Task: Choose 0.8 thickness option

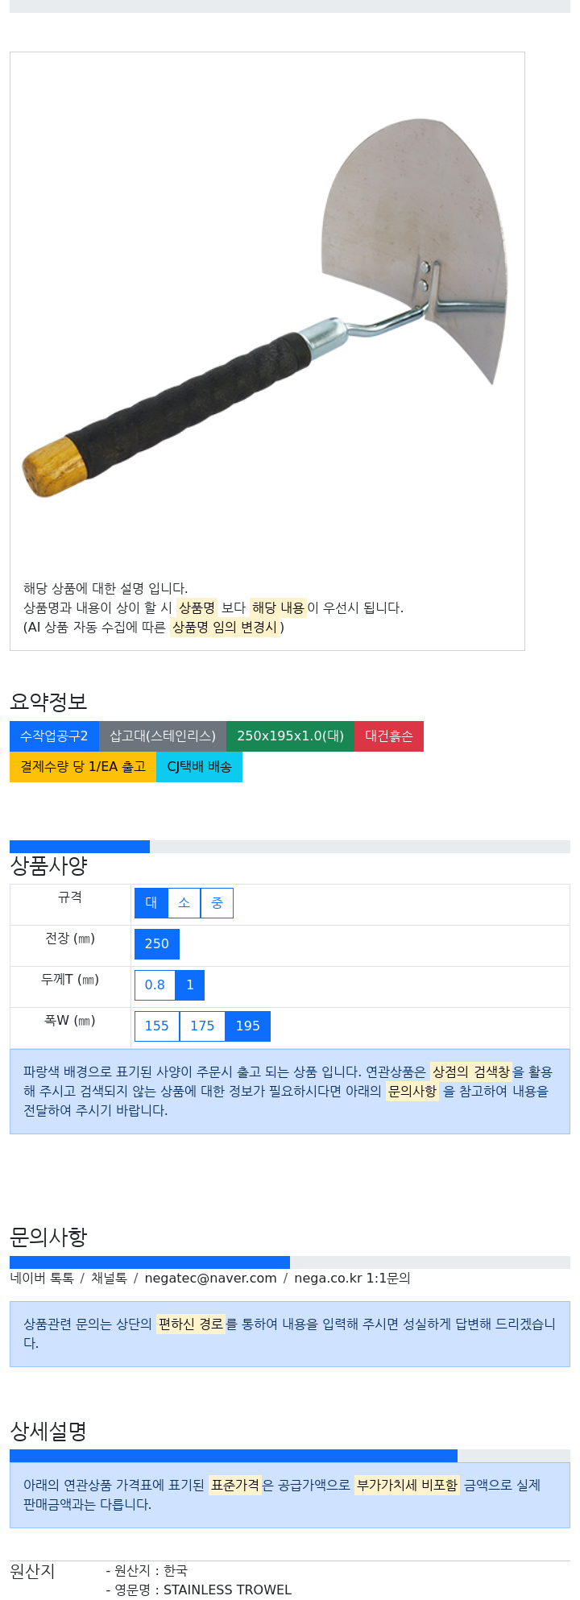Action: [x=155, y=985]
